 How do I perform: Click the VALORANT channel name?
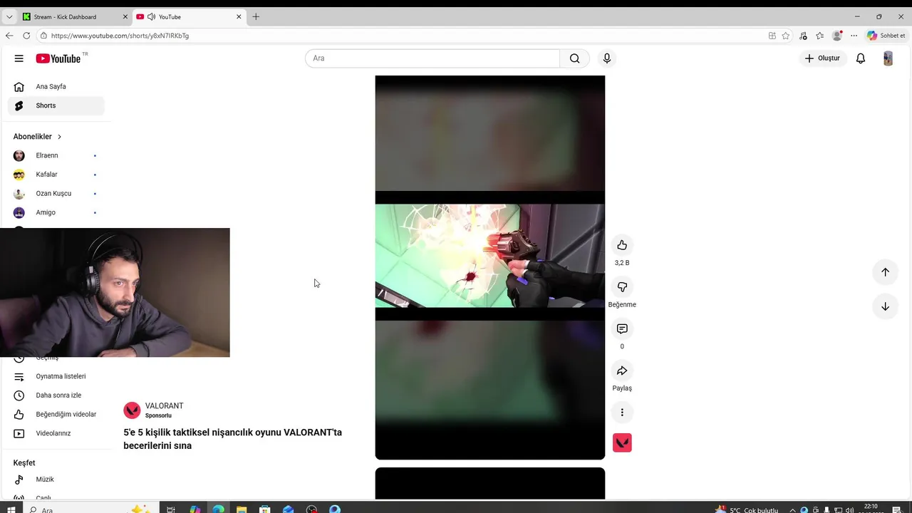164,406
